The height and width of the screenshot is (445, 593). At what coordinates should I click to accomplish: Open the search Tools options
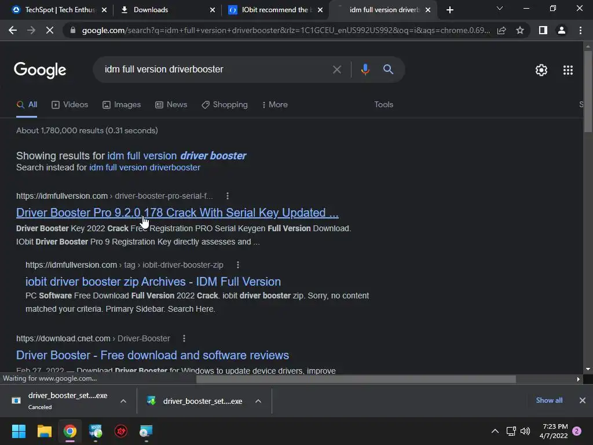tap(383, 105)
